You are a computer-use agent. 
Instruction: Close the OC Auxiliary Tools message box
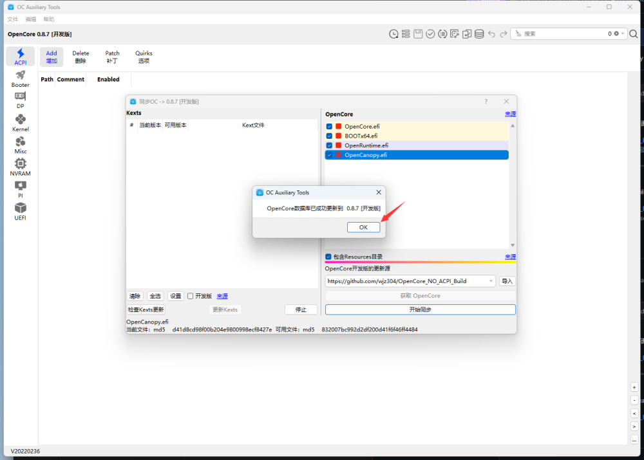(379, 192)
